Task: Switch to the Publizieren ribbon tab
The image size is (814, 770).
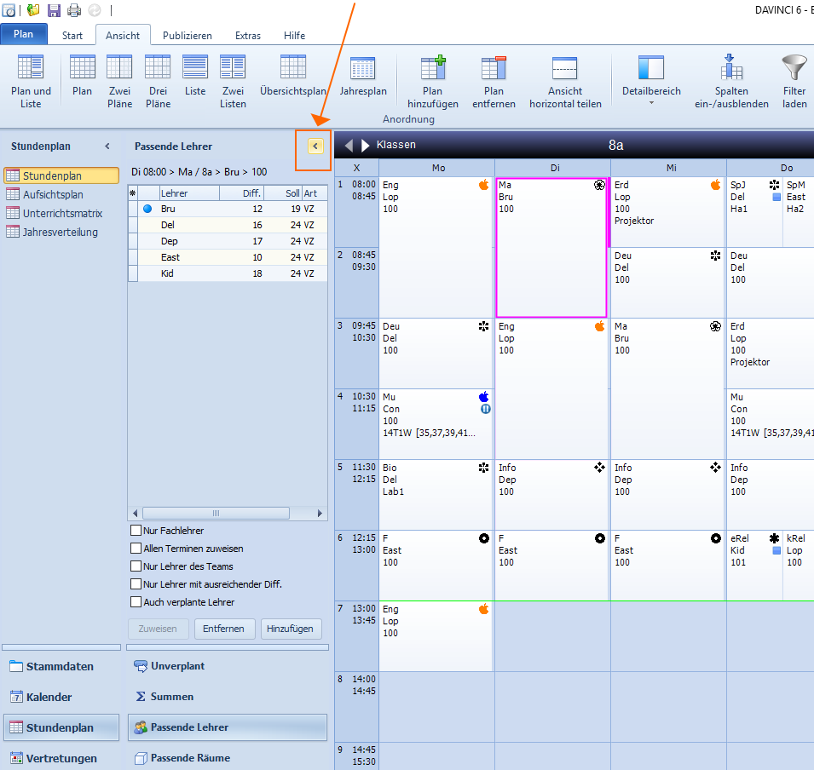Action: point(187,35)
